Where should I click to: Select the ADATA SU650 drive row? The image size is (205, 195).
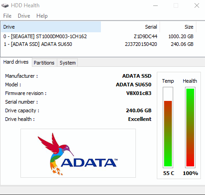pos(99,44)
